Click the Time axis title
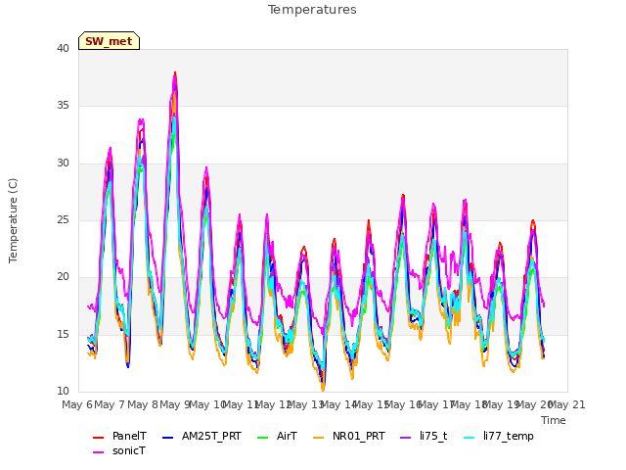The image size is (626, 470). 554,420
